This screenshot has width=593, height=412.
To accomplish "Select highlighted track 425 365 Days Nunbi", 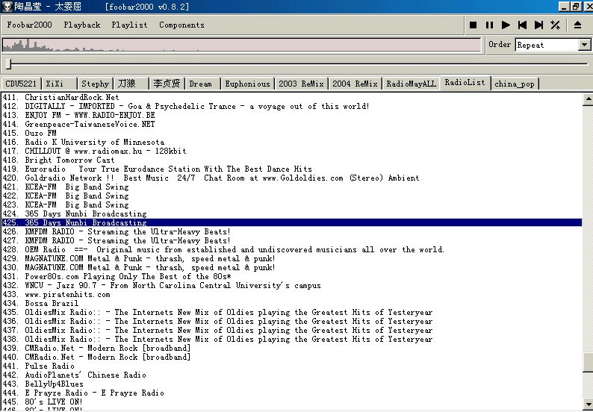I will 291,222.
